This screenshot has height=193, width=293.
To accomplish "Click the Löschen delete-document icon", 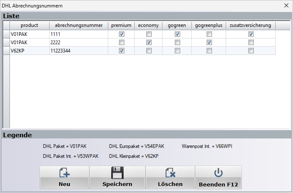I will tap(170, 173).
